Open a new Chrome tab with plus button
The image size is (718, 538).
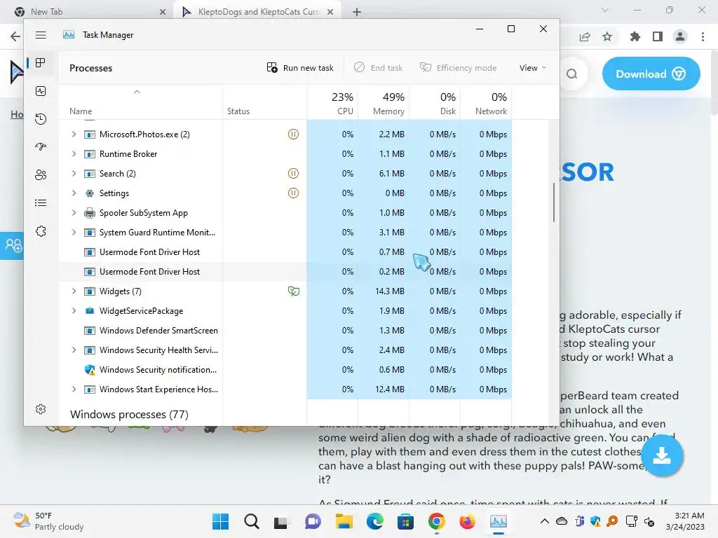tap(357, 12)
